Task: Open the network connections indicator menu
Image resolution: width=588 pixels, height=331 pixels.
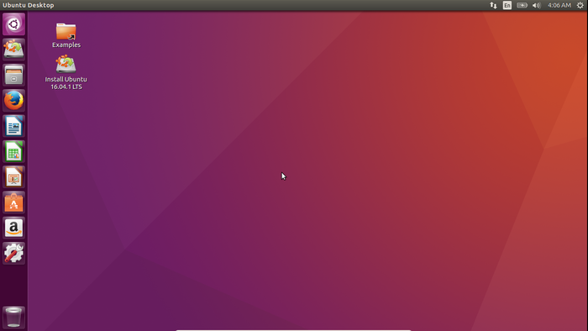Action: coord(493,5)
